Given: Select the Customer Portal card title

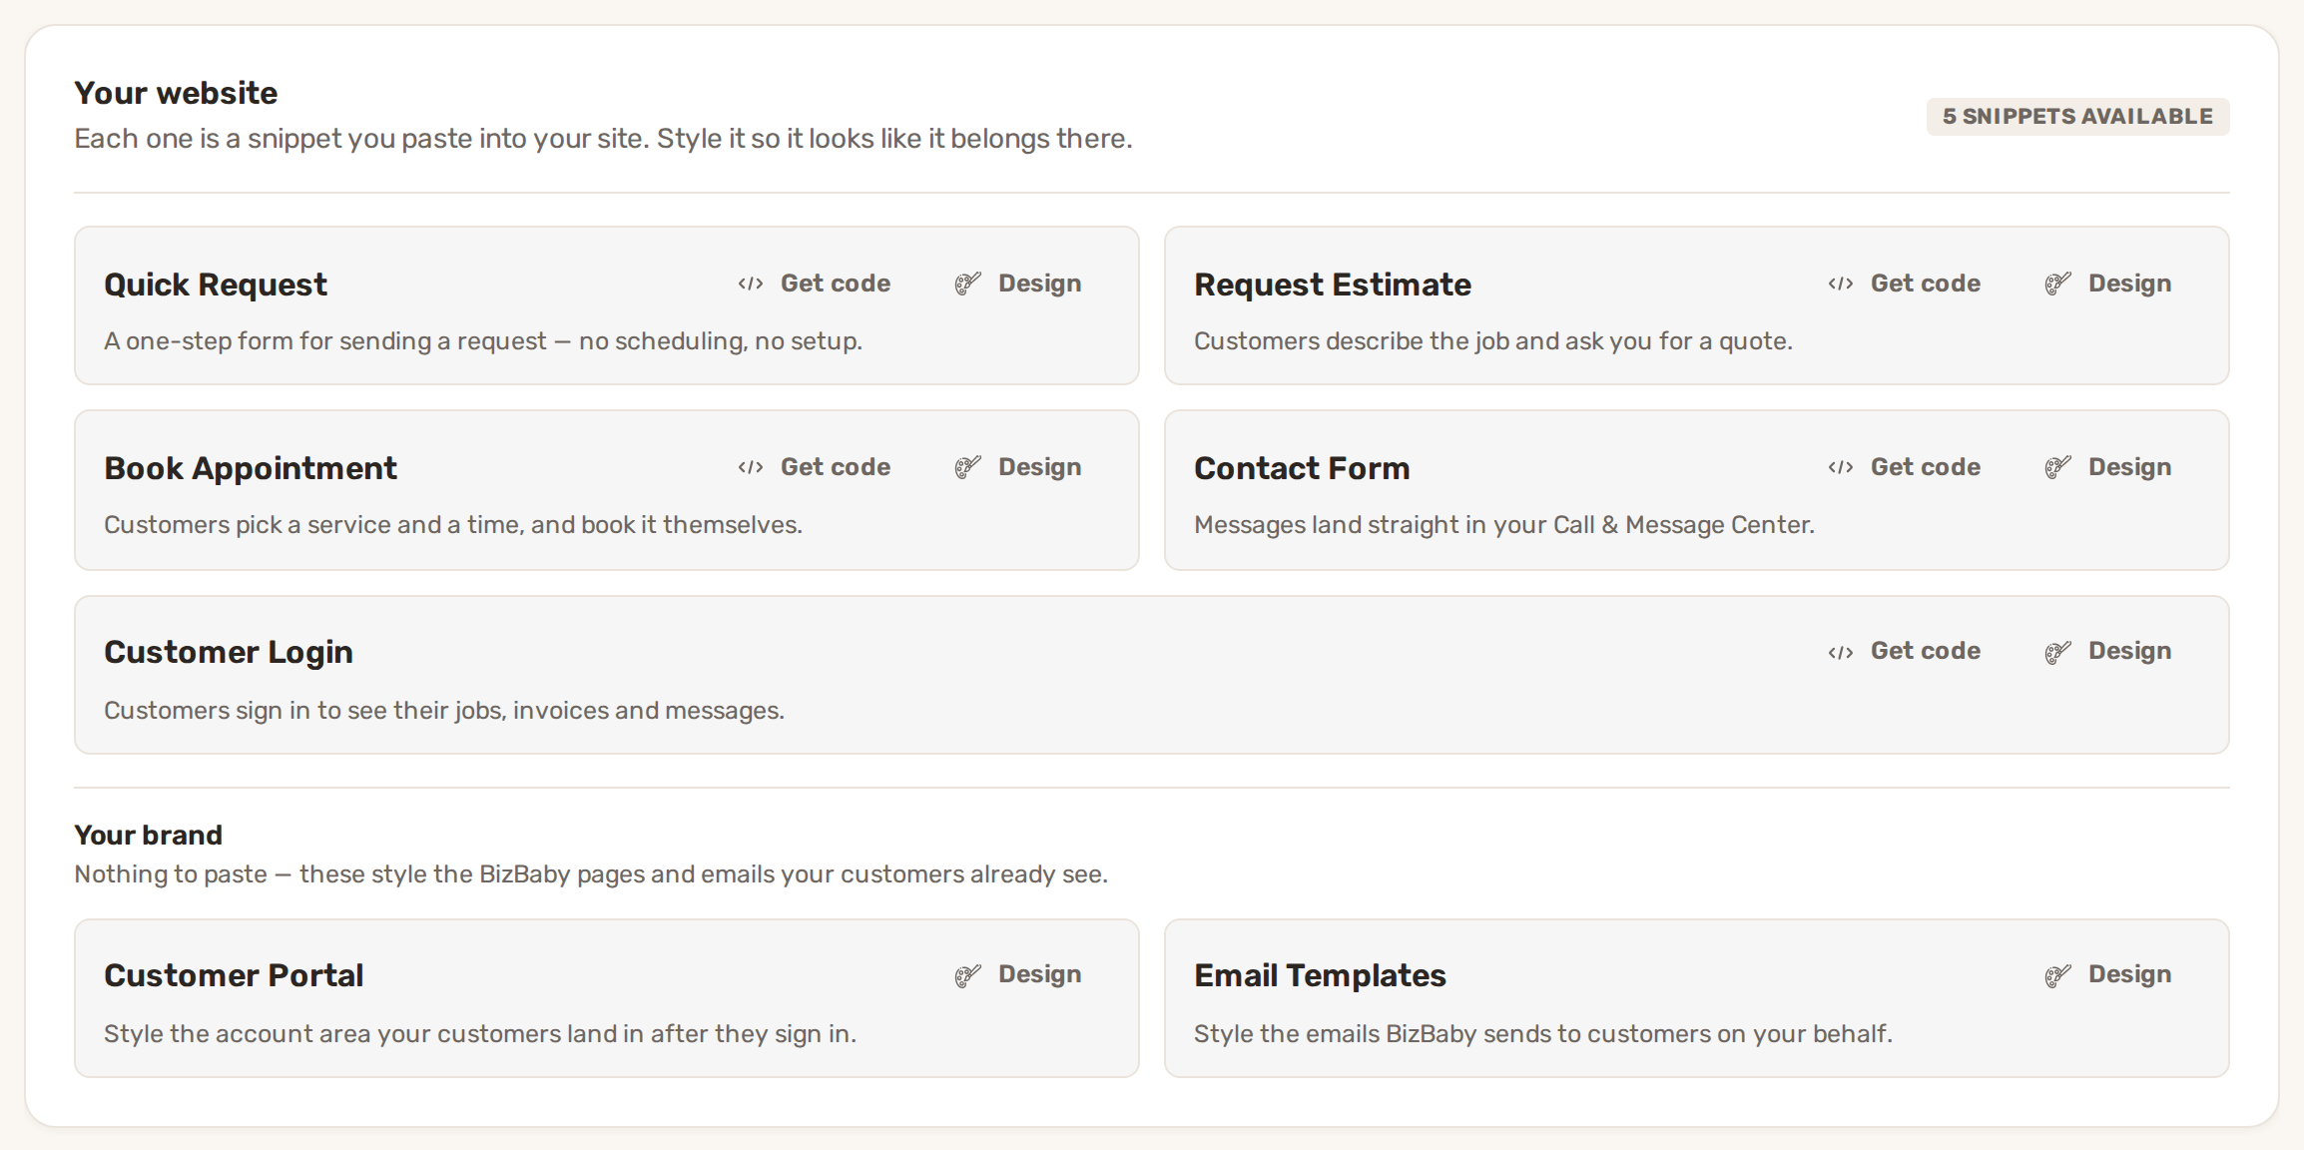Looking at the screenshot, I should [x=234, y=975].
